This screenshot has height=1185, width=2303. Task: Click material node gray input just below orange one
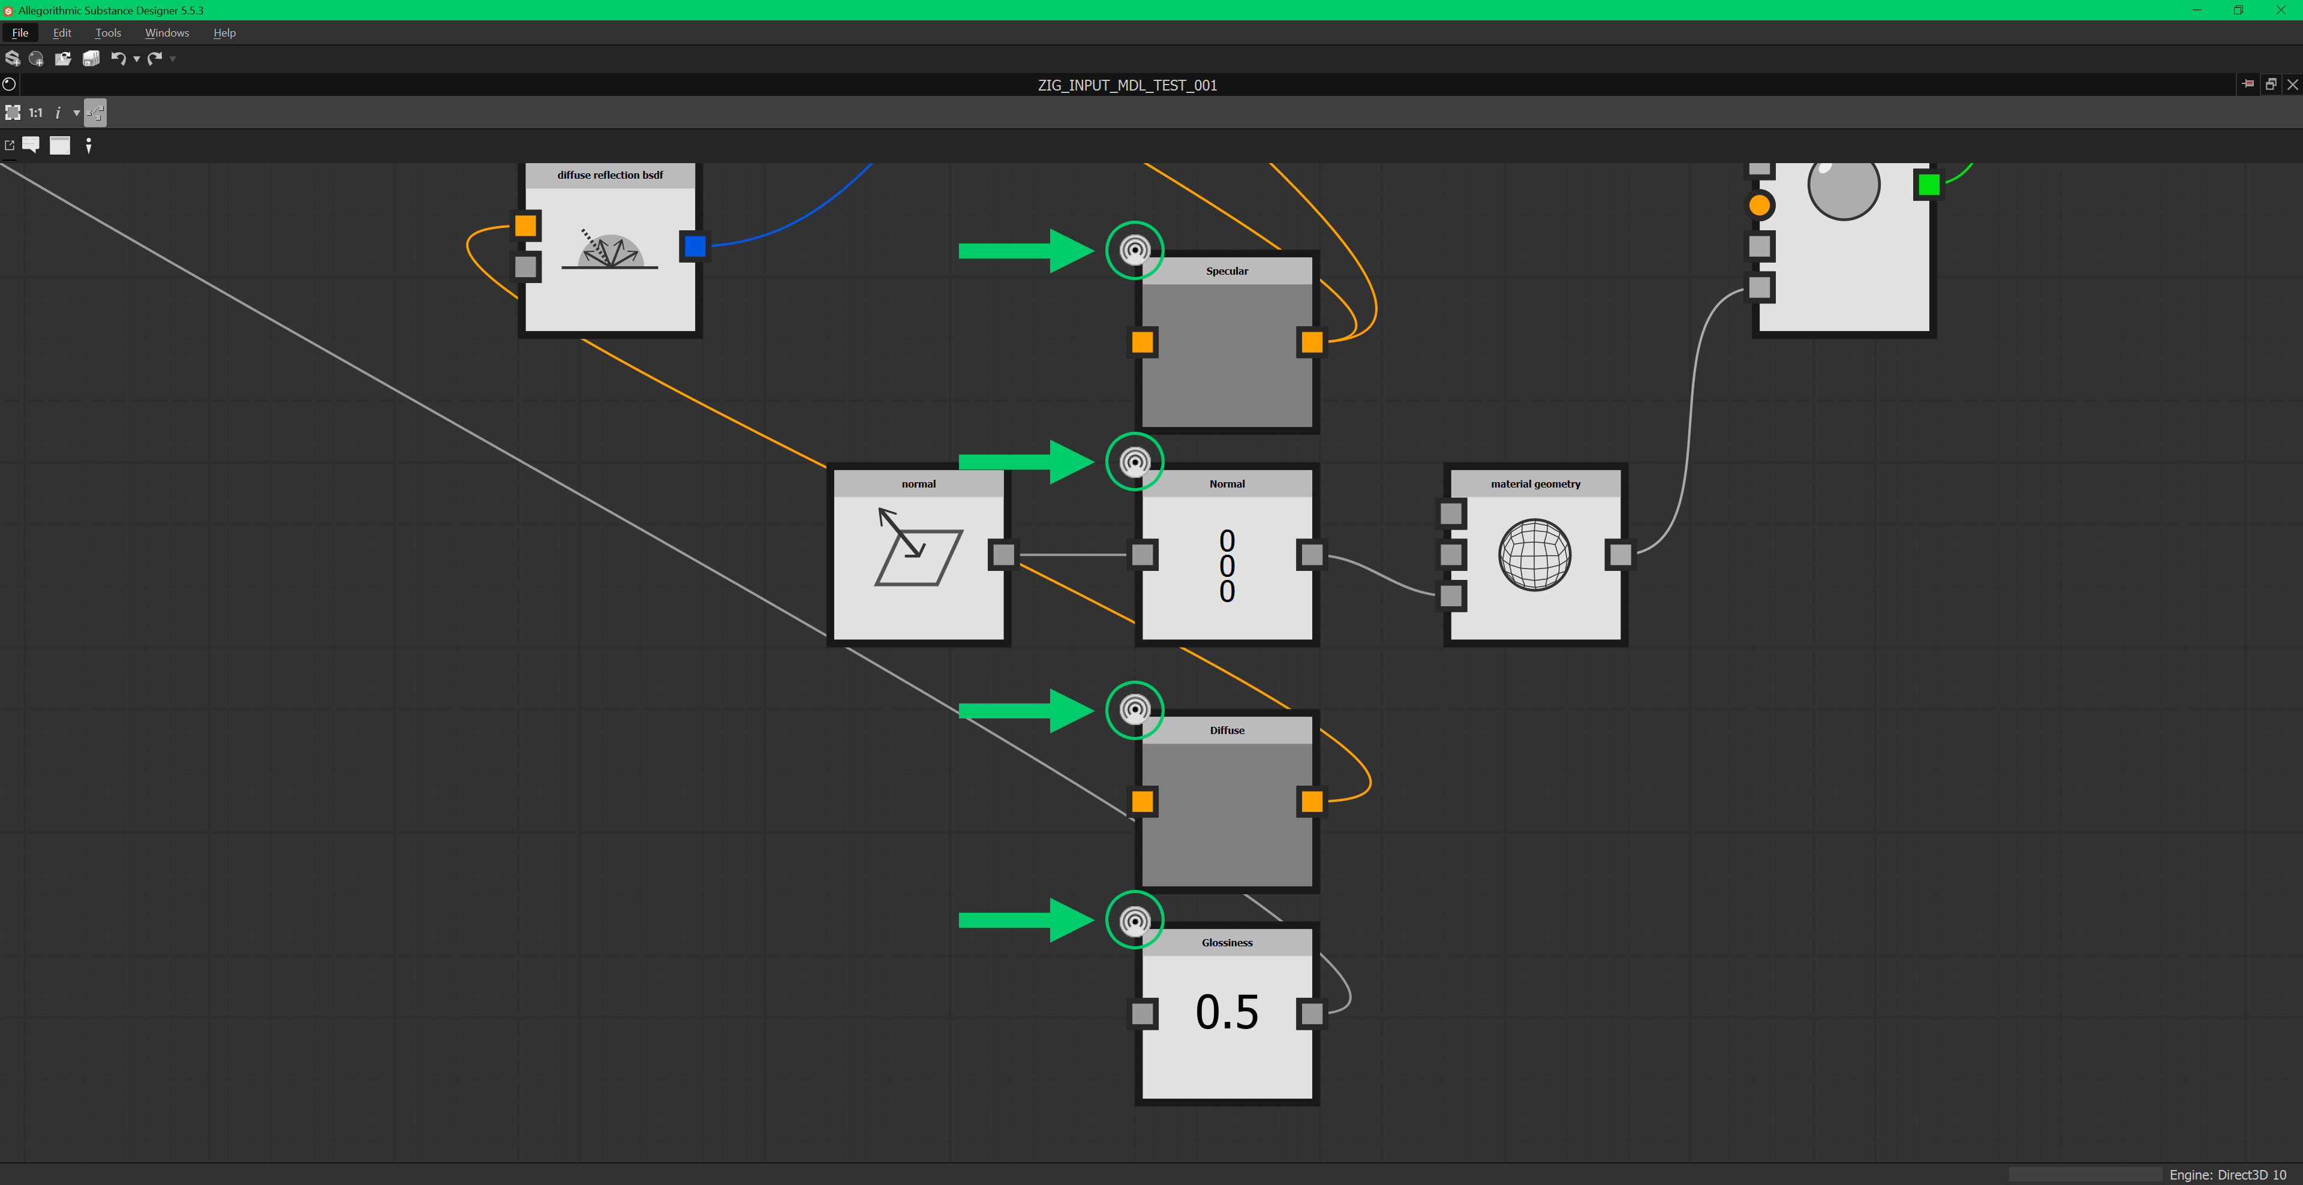[1760, 246]
